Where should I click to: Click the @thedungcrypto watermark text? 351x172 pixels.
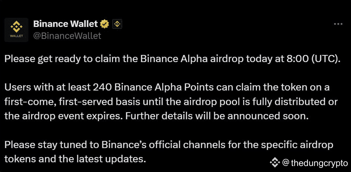tap(315, 163)
